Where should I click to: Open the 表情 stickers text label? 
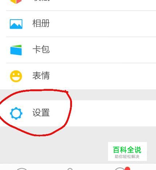[x=41, y=76]
